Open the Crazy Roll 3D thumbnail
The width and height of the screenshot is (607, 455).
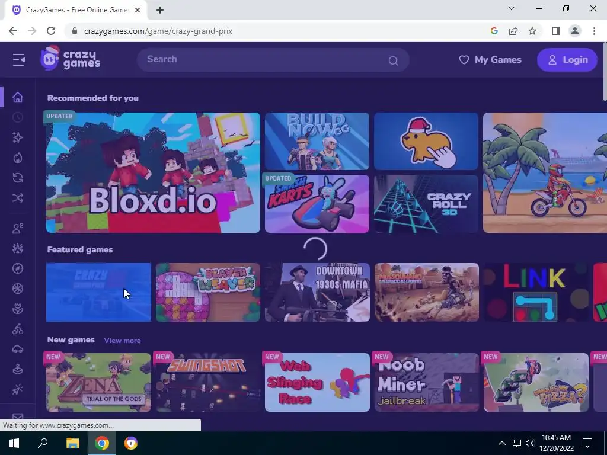tap(426, 204)
